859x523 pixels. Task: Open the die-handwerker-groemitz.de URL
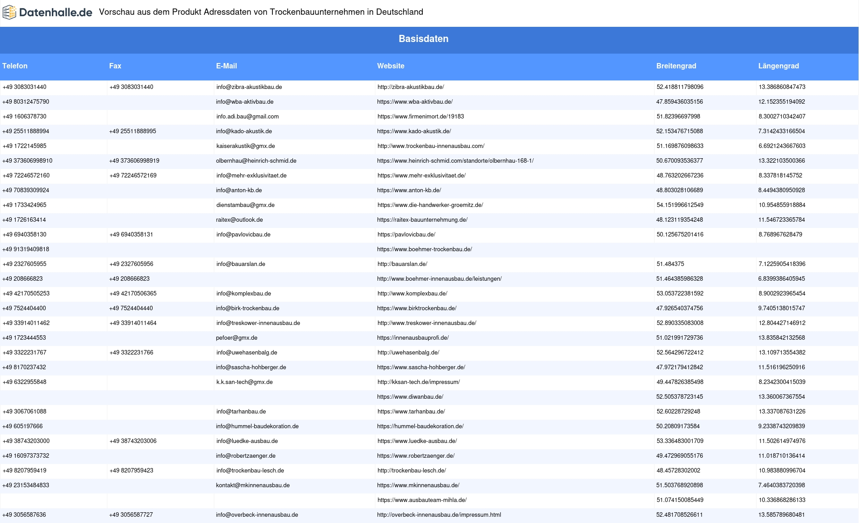[x=430, y=205]
